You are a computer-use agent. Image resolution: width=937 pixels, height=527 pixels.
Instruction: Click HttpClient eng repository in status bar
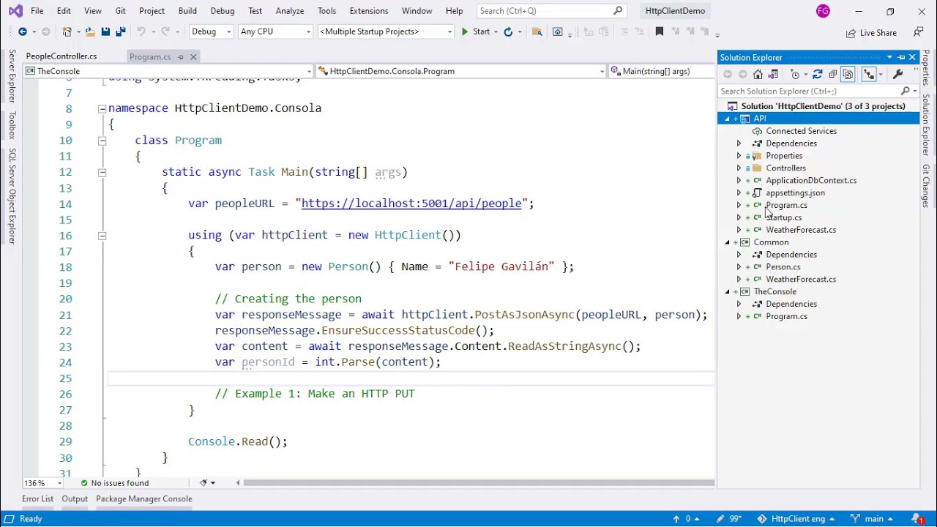pyautogui.click(x=796, y=519)
